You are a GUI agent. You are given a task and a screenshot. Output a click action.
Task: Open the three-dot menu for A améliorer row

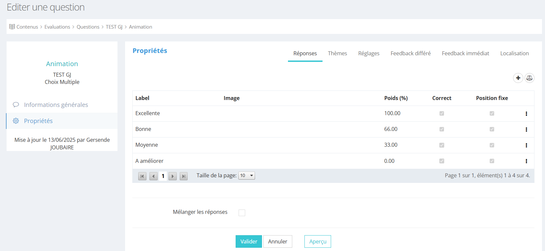click(x=526, y=161)
